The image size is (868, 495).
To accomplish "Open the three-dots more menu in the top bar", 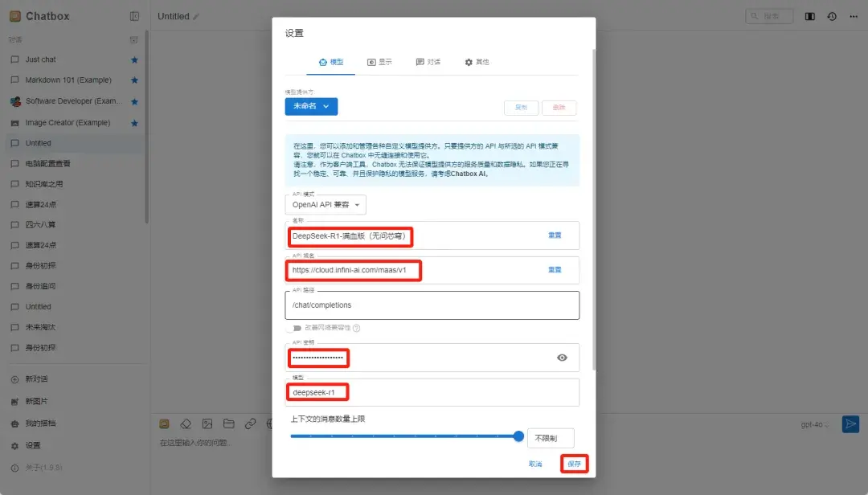I will (854, 17).
